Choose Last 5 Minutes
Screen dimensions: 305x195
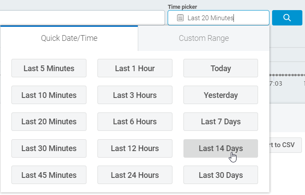49,69
